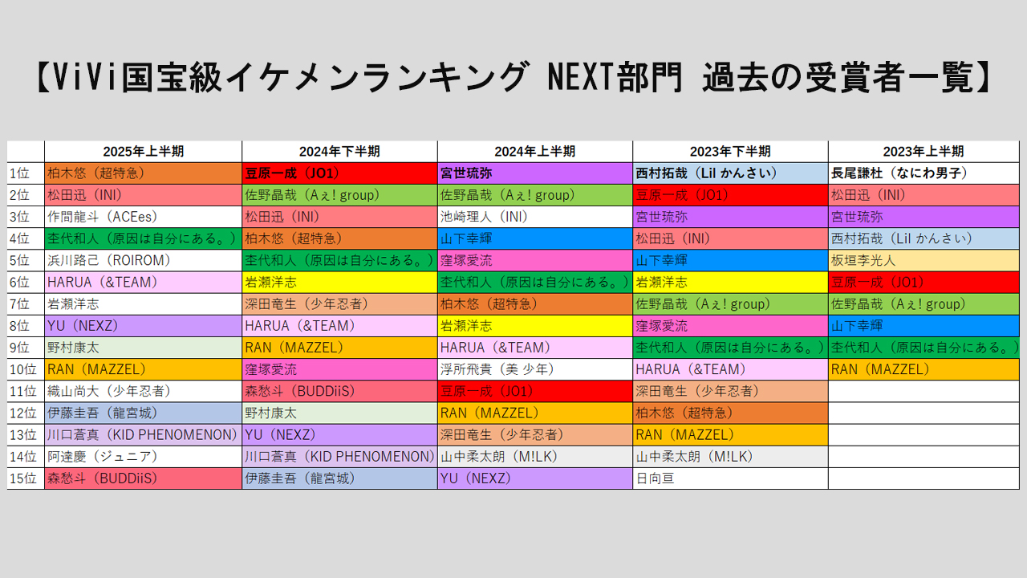
Task: Click 窪塚愛流 in 2023年下半期 column
Action: point(730,326)
